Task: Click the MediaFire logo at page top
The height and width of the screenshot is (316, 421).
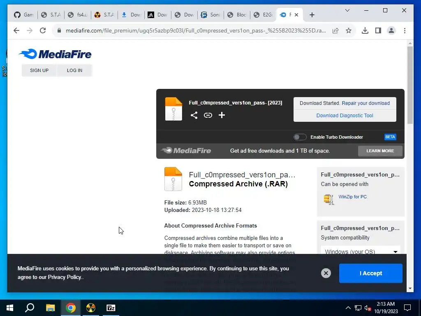Action: (x=55, y=54)
